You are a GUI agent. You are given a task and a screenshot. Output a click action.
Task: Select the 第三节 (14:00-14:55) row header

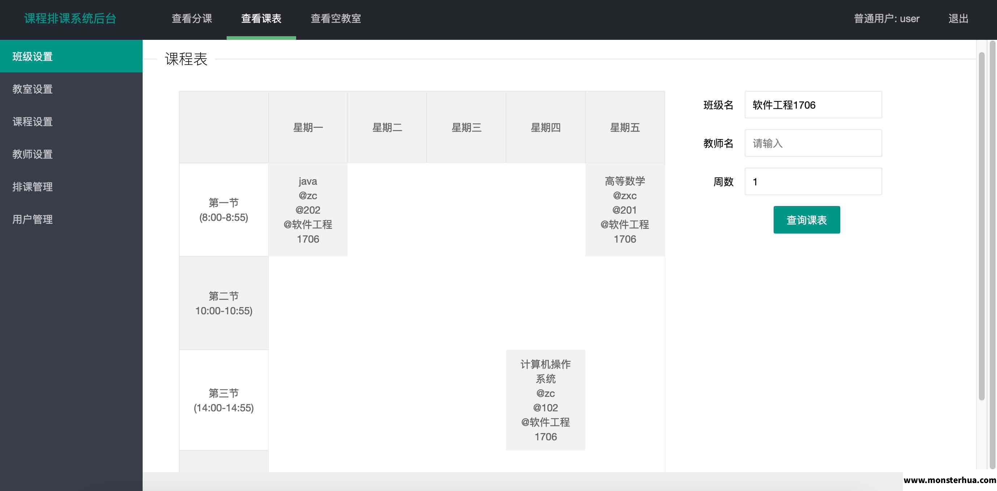tap(224, 400)
